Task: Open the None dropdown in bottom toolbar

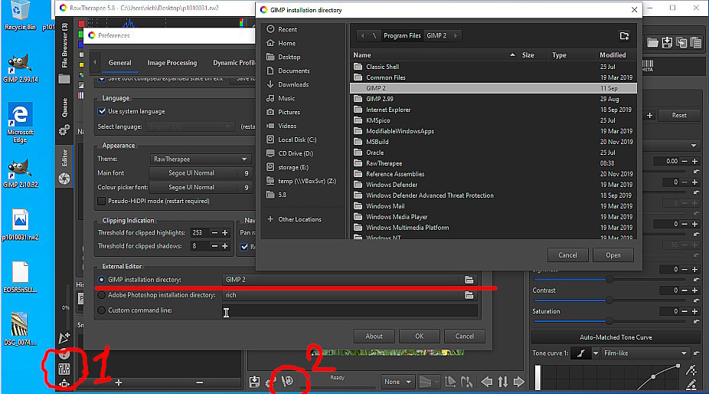Action: (397, 382)
